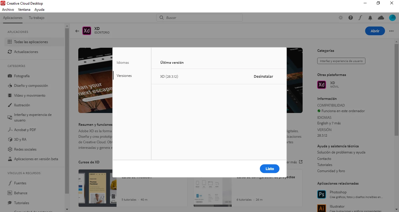Screen dimensions: 399x212
Task: Open the user account avatar
Action: (x=392, y=18)
